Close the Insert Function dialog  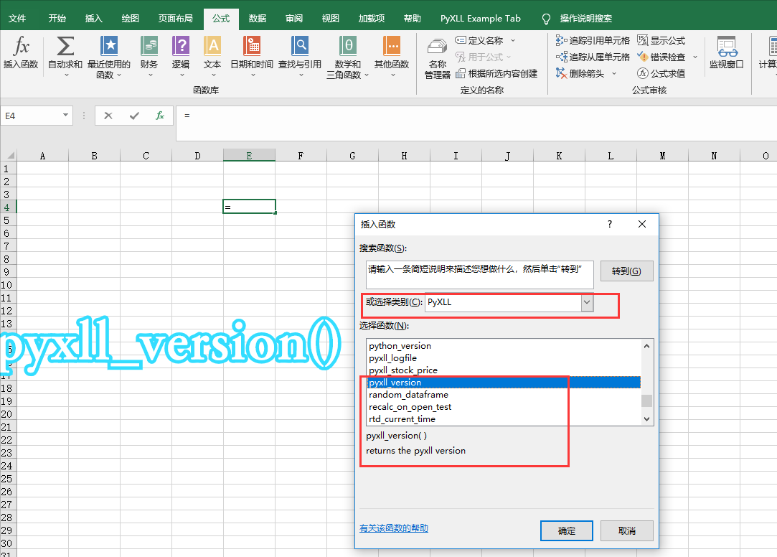point(641,224)
